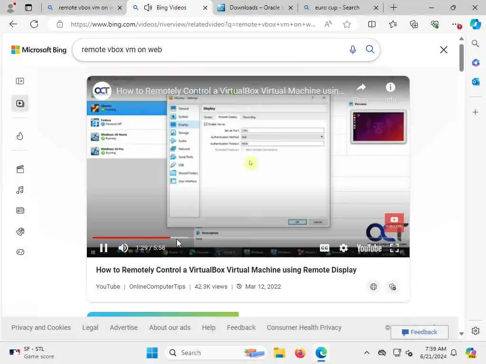Screen dimensions: 486x364
Task: Click the red video progress bar
Action: point(131,237)
